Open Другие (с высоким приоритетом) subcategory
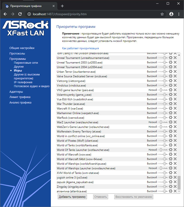 [x=27, y=76]
